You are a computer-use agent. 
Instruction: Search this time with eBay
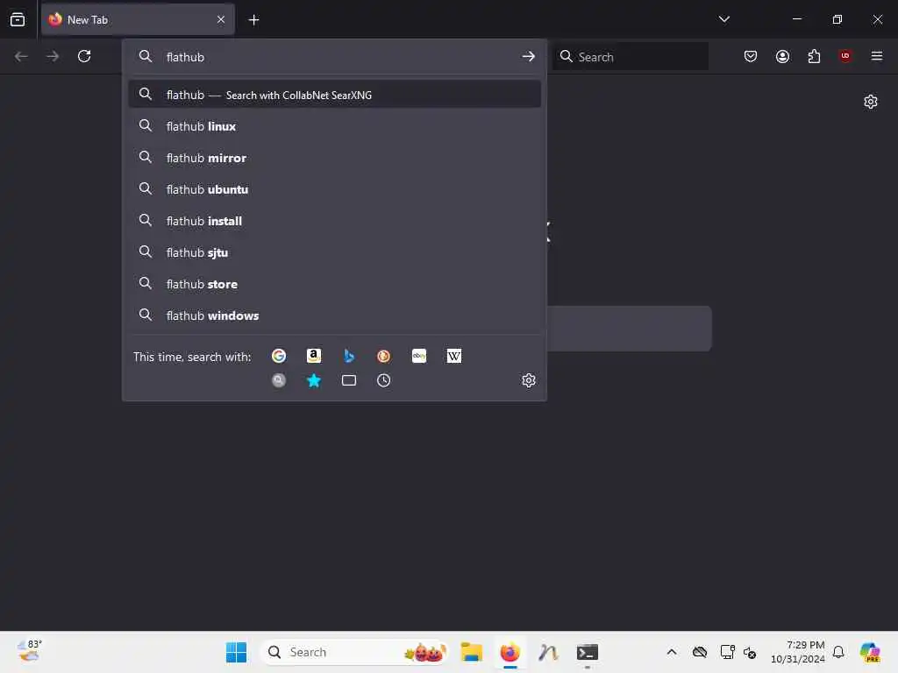(x=419, y=356)
